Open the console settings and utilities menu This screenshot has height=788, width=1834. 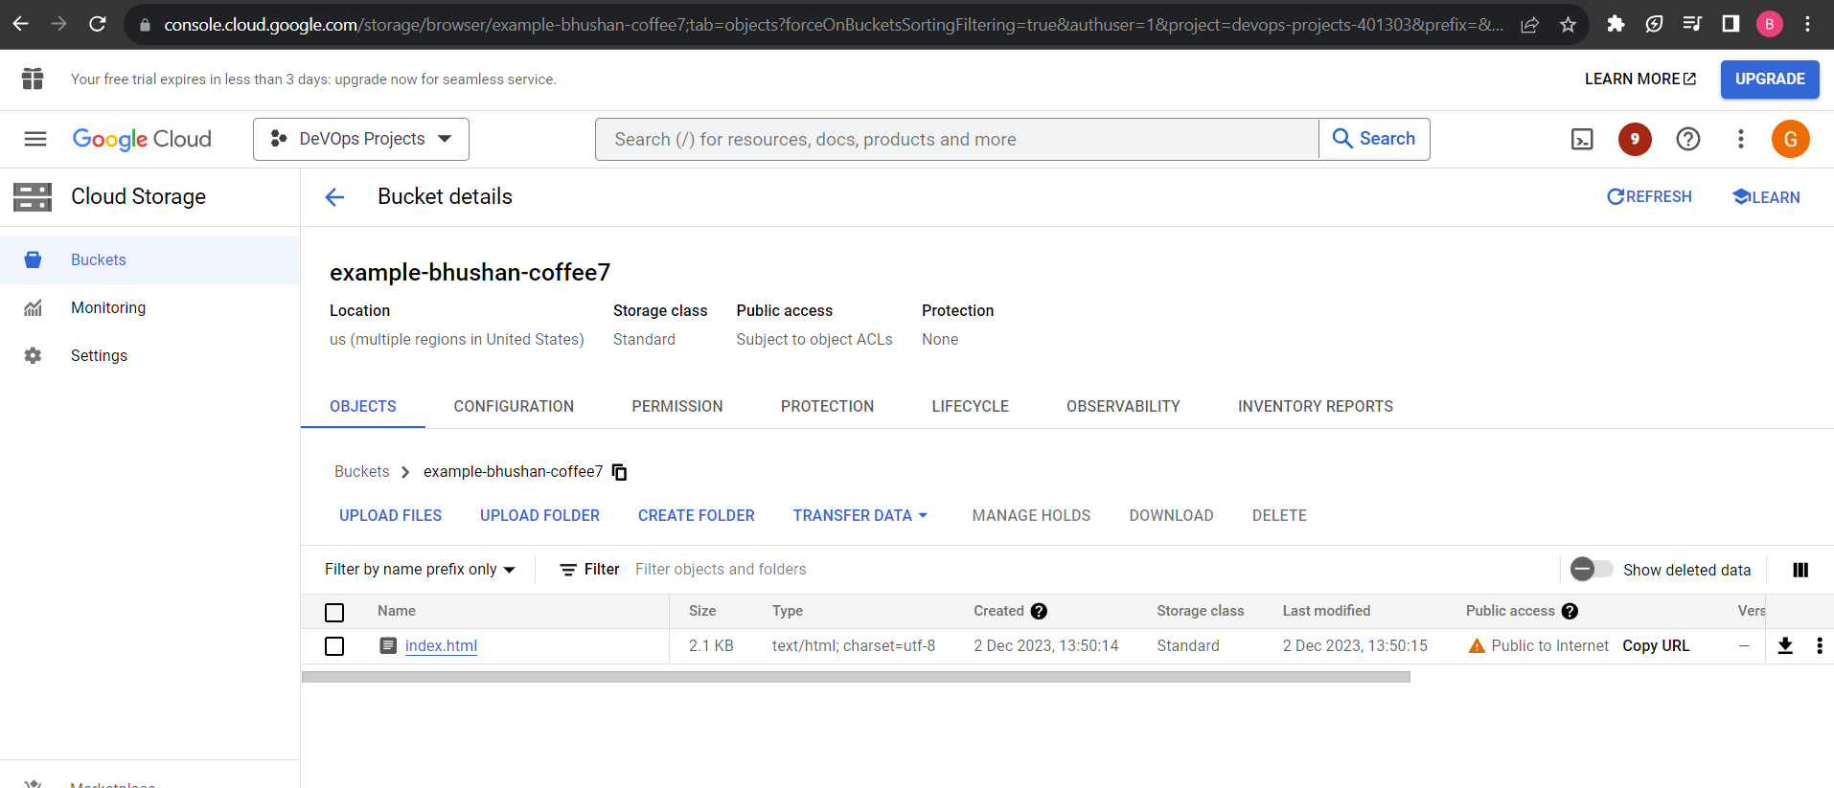point(1741,139)
